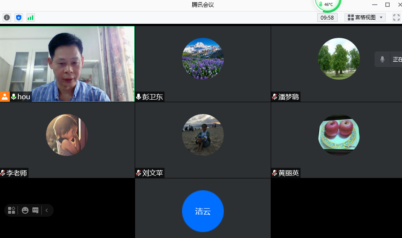Open the 宫格视图 layout dropdown
The height and width of the screenshot is (238, 402).
[x=365, y=17]
